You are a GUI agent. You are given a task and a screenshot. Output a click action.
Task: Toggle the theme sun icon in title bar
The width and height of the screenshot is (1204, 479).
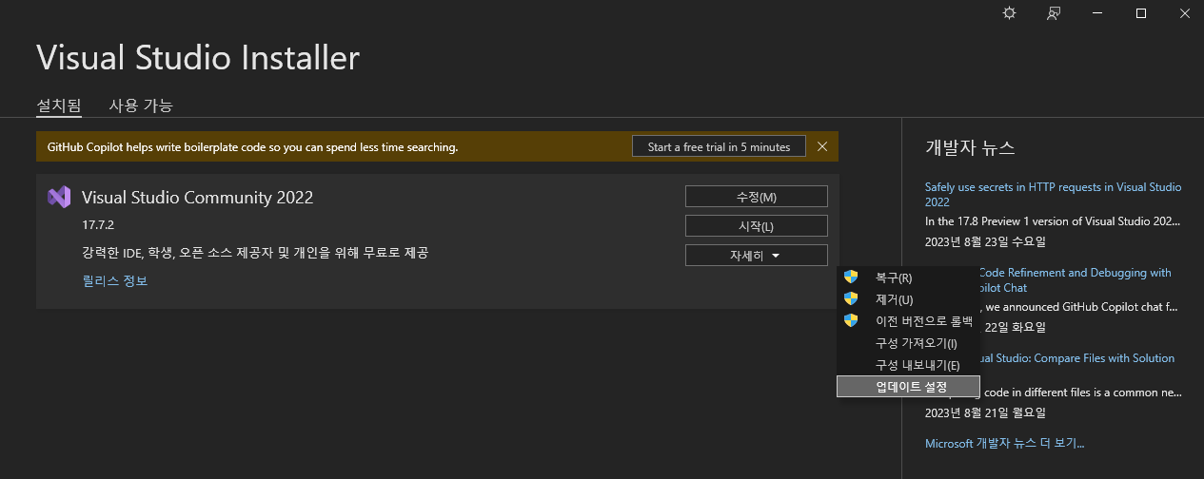(x=1010, y=13)
